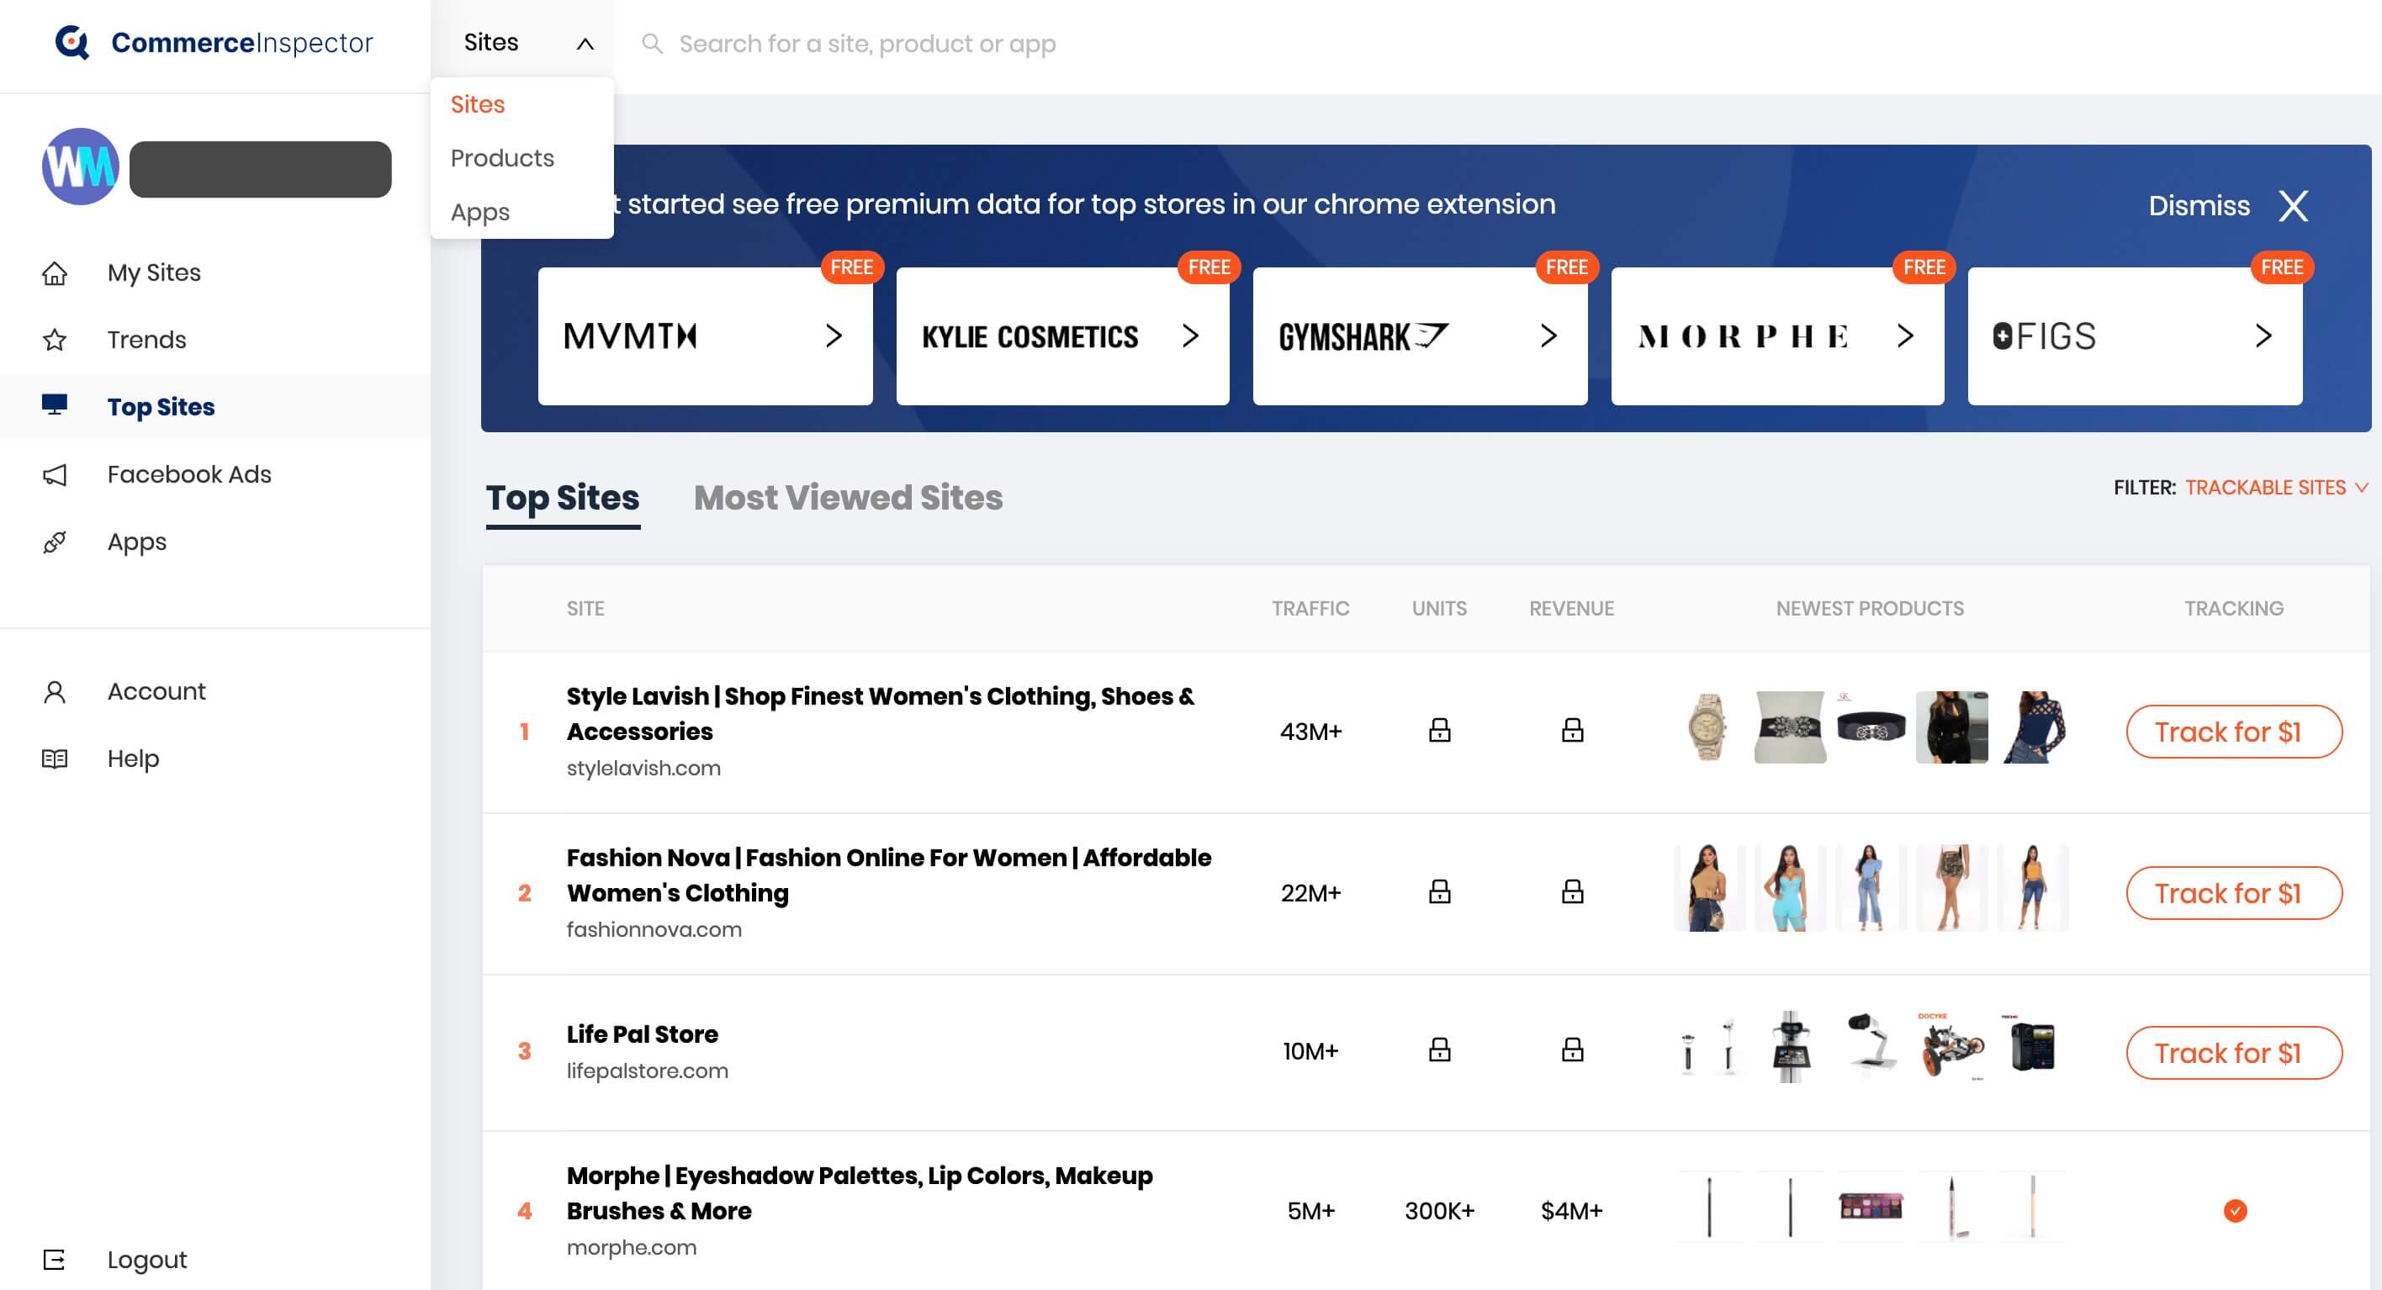
Task: Click the CommerceInspector logo
Action: [214, 43]
